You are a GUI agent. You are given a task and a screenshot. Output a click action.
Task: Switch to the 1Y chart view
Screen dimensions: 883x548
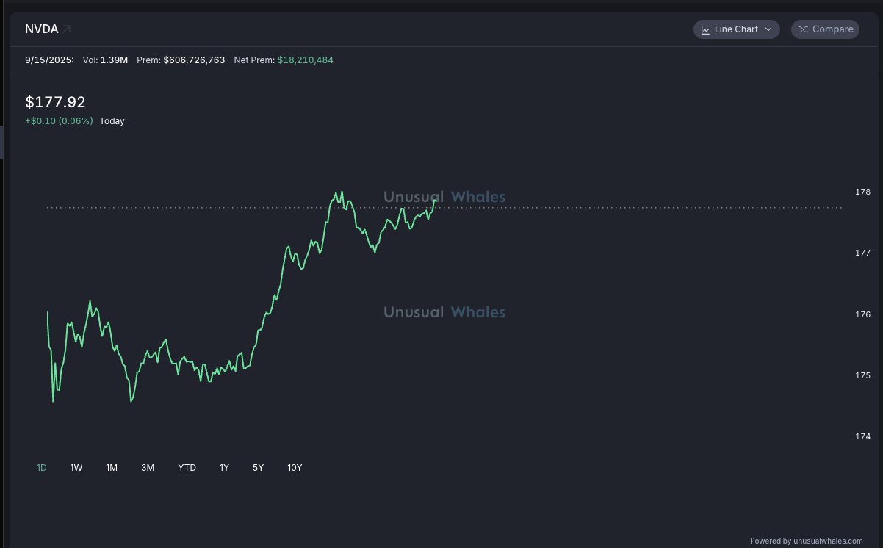click(x=224, y=467)
